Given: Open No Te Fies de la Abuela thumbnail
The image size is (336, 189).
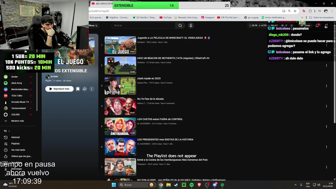Looking at the screenshot, I should tap(120, 106).
